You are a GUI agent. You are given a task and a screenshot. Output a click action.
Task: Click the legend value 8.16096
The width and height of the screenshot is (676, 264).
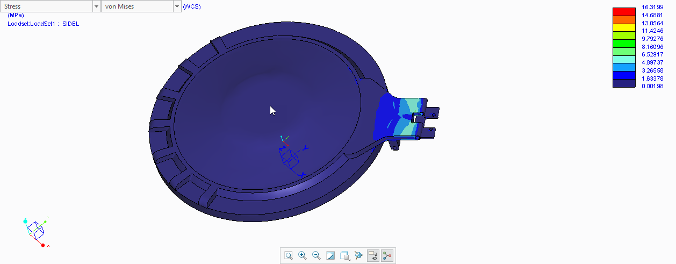point(652,47)
